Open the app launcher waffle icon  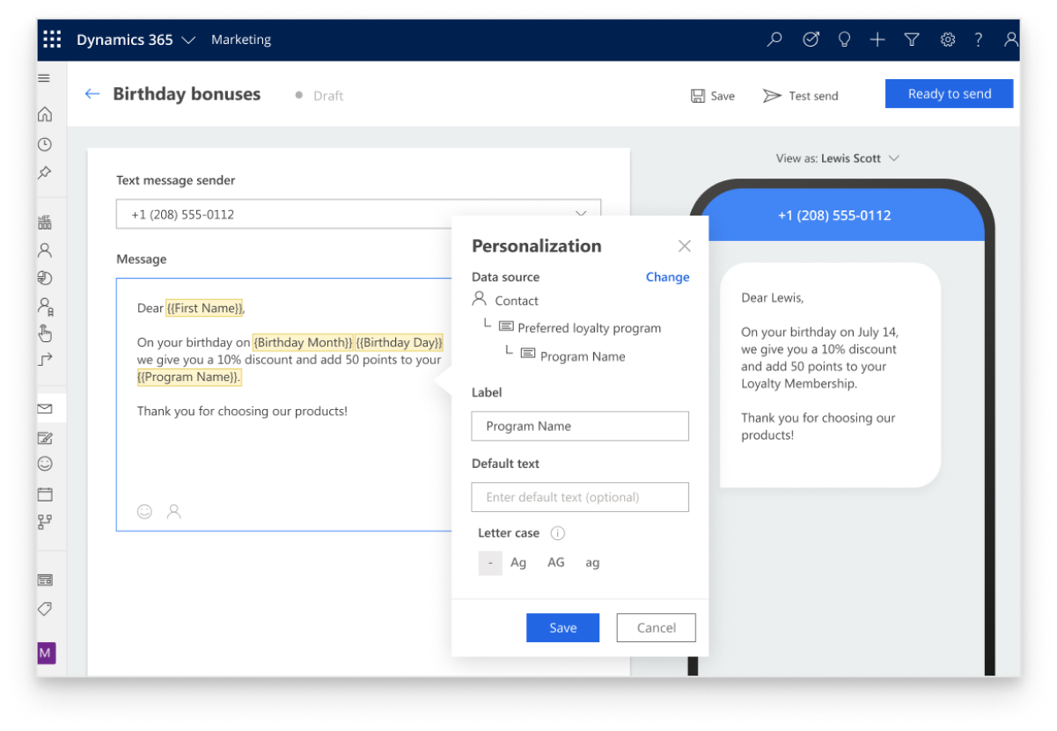52,40
